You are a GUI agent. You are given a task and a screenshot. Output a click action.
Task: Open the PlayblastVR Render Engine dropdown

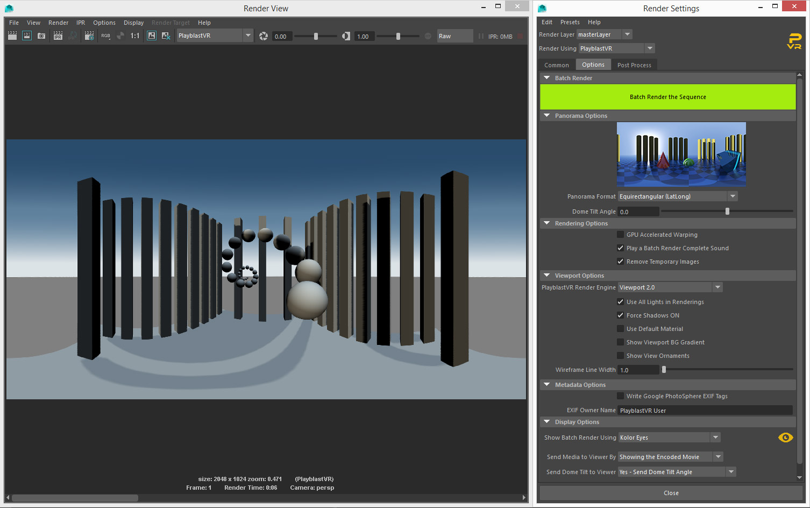click(670, 287)
